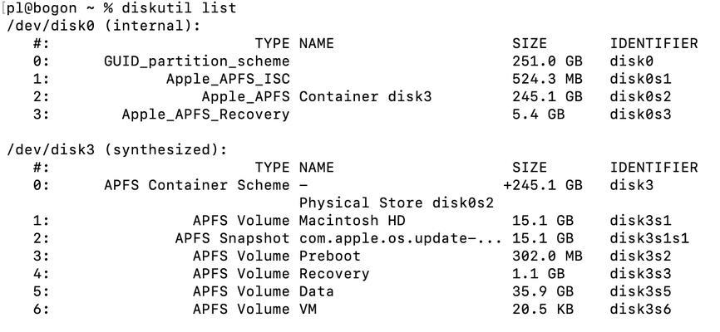Screen dimensions: 720x332
Task: Click the 'Physical Store disk0s2' text
Action: [x=397, y=203]
